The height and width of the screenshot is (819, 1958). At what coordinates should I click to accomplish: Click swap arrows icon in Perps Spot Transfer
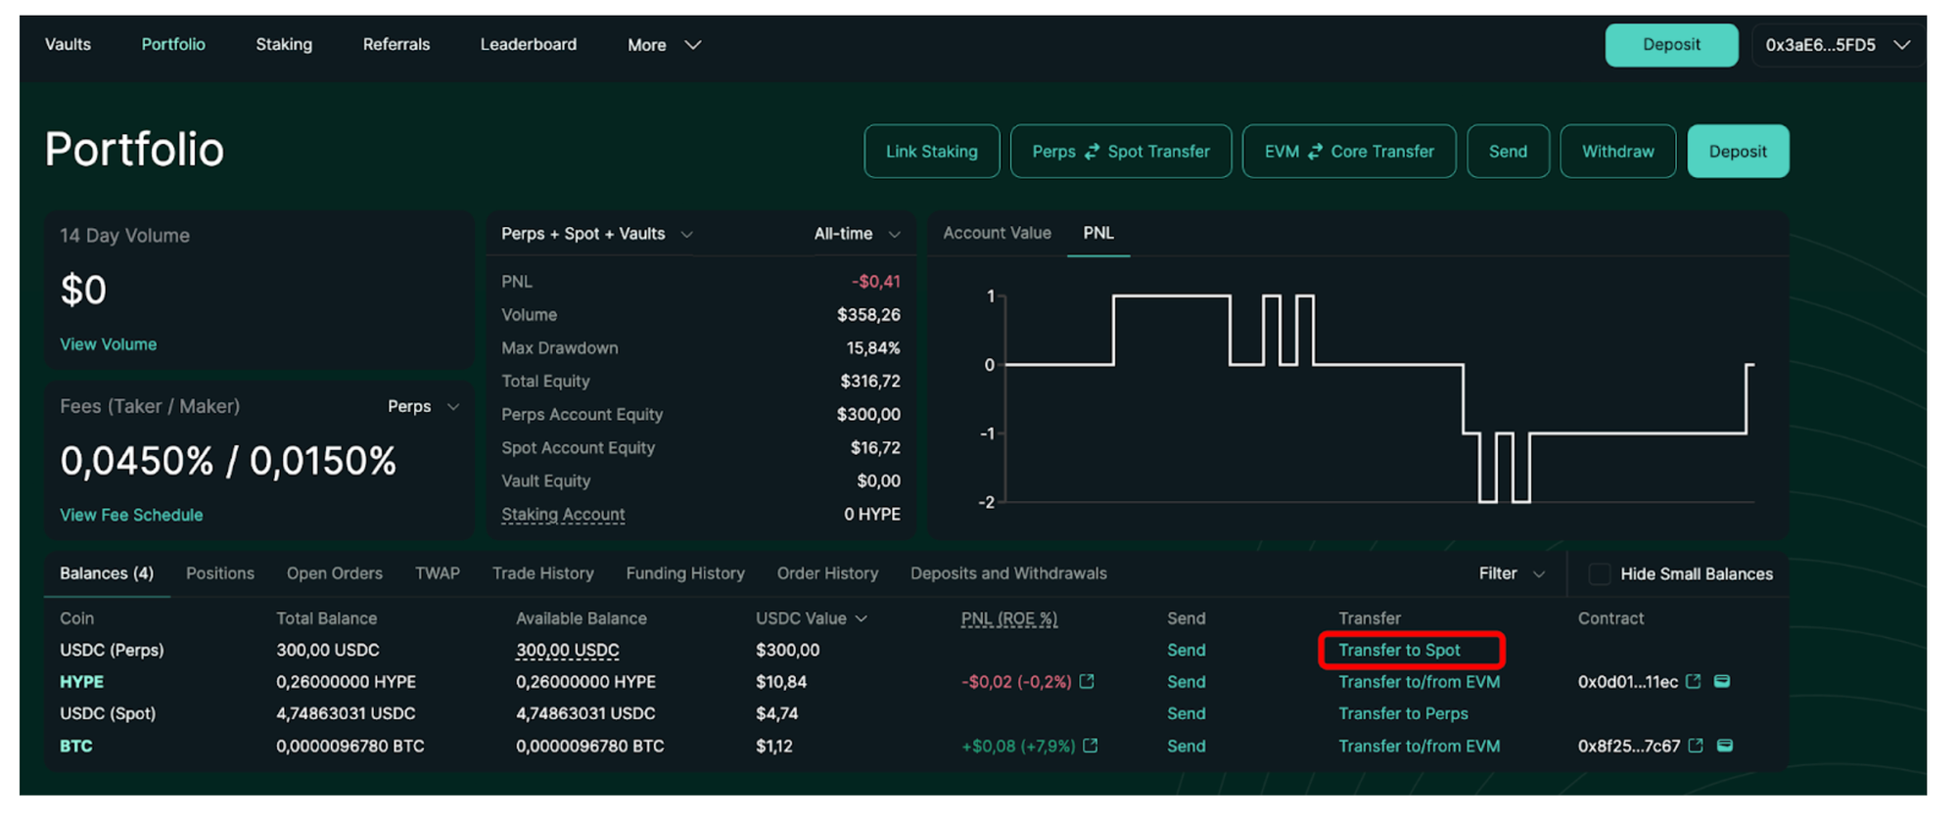pyautogui.click(x=1092, y=152)
